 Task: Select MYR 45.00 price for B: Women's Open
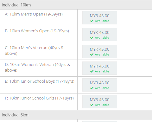point(100,35)
